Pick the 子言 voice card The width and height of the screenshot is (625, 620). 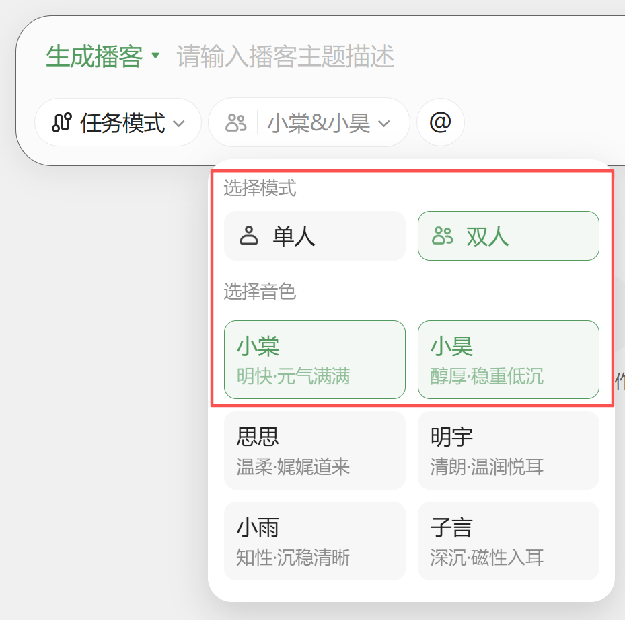[x=508, y=541]
